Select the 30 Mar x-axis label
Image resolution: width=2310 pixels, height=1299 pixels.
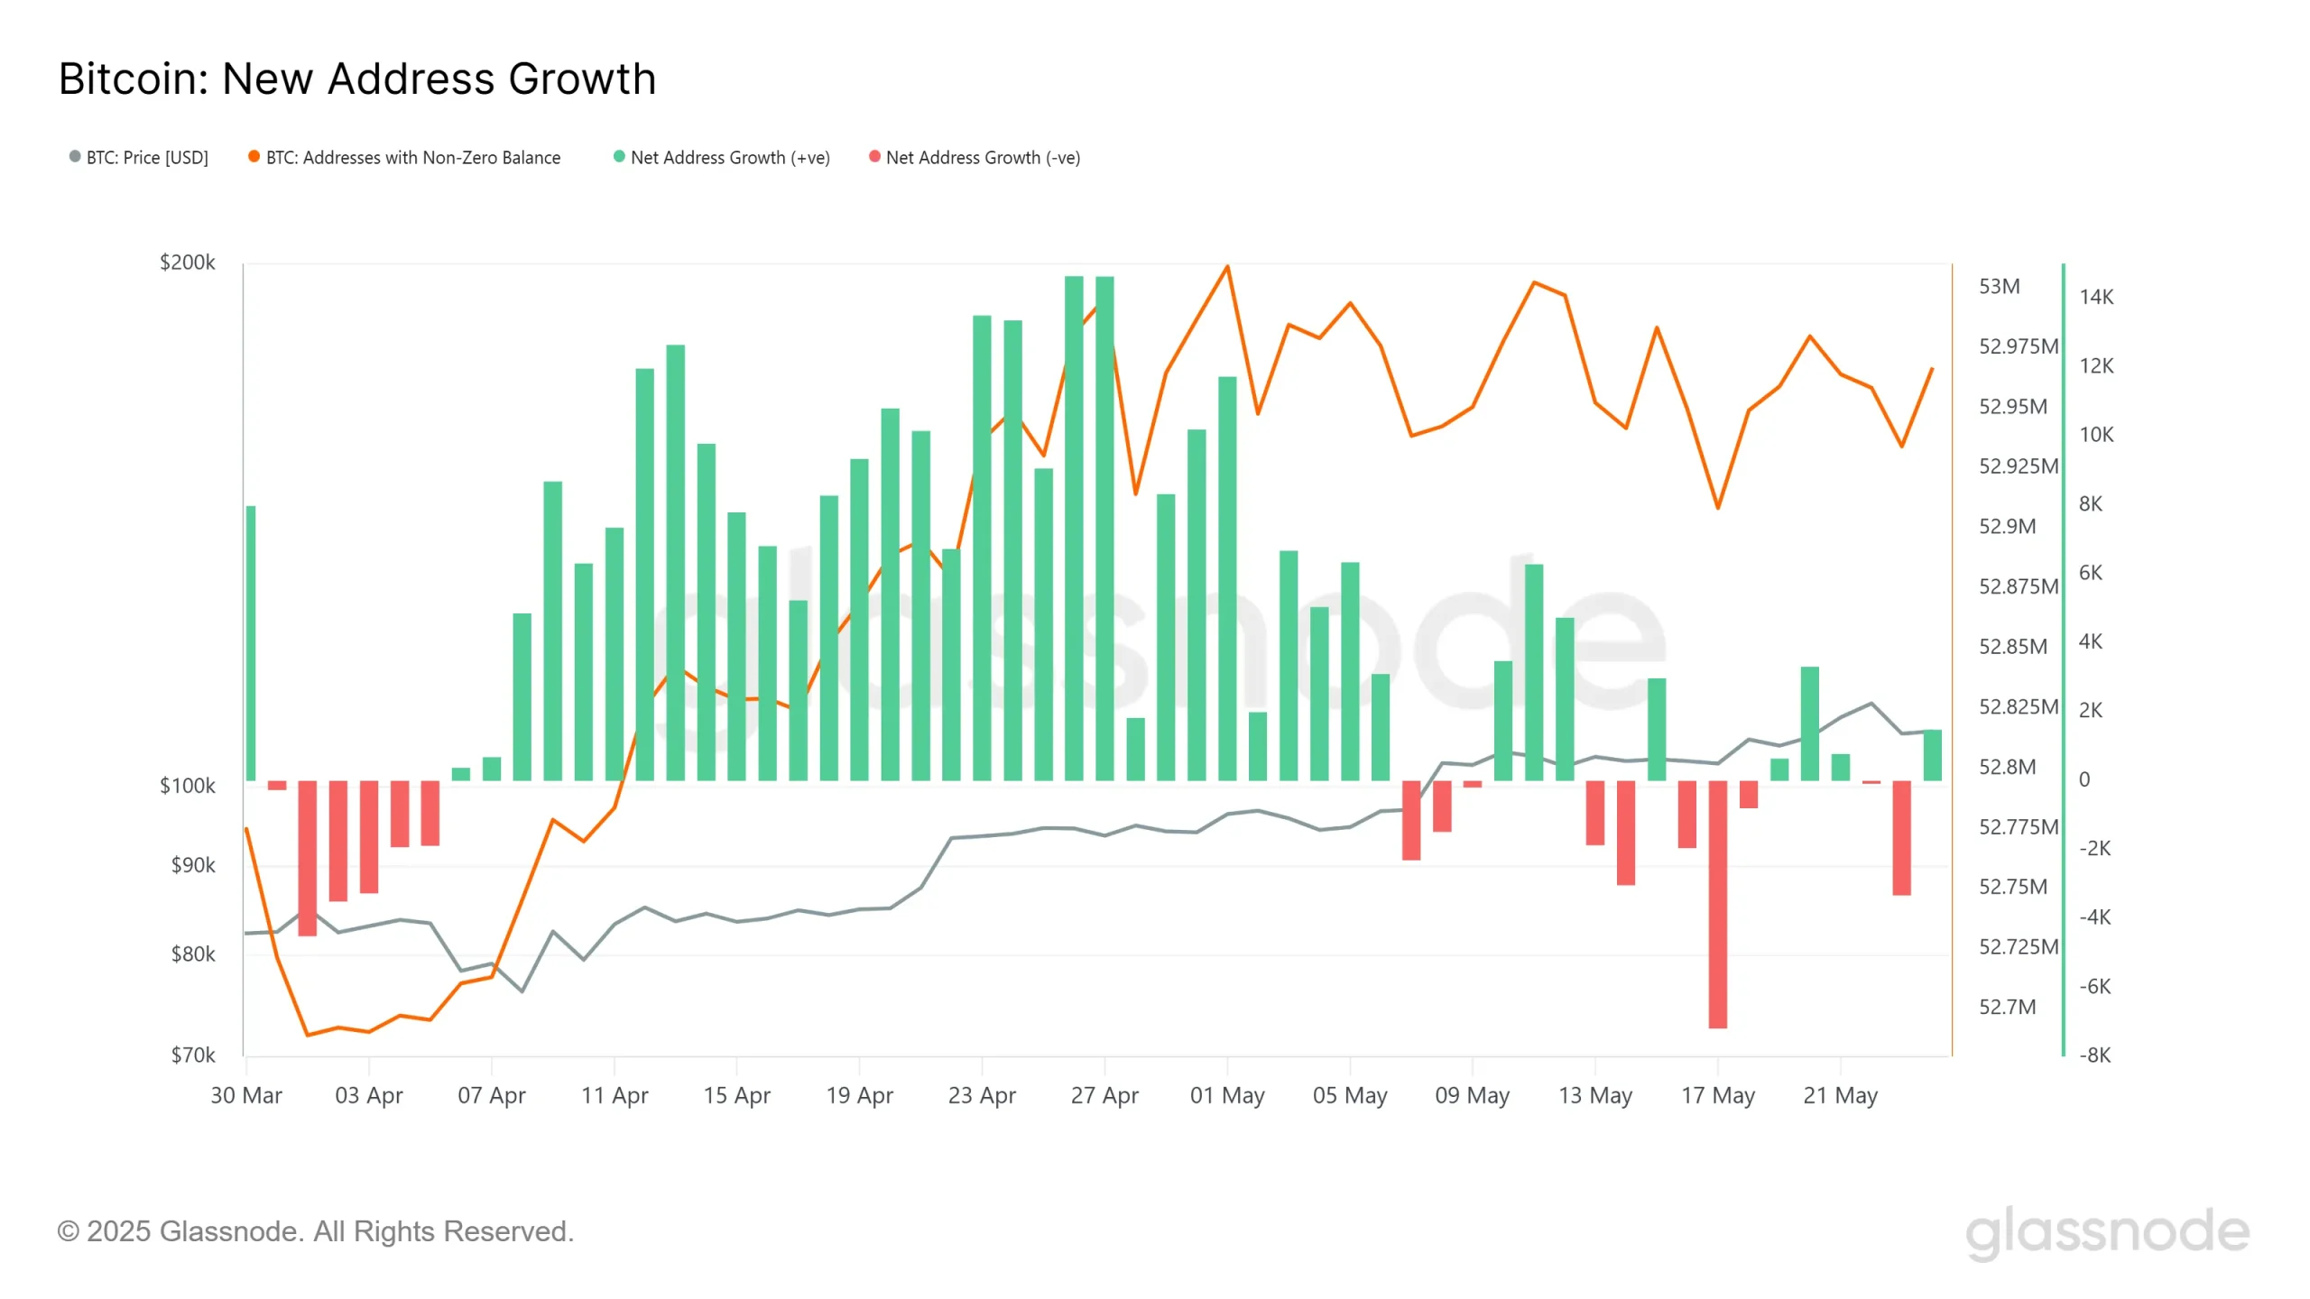pos(246,1095)
